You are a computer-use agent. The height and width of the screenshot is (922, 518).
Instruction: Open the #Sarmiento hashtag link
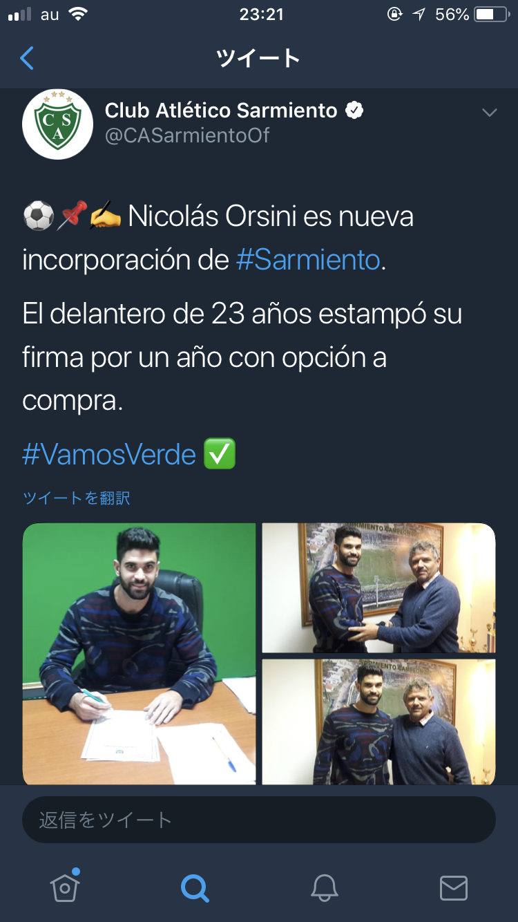point(308,260)
